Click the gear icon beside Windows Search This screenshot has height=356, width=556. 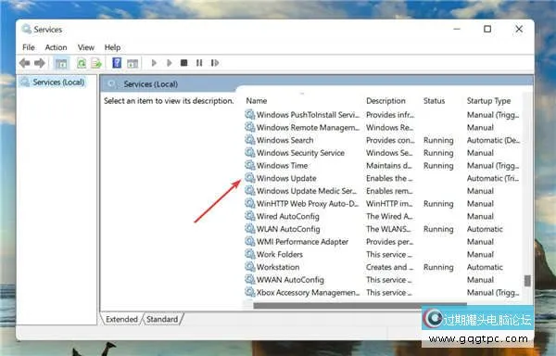(x=250, y=140)
